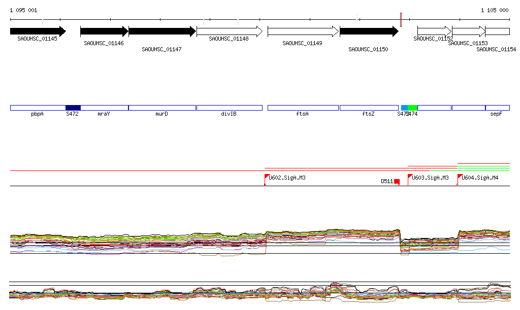This screenshot has height=310, width=520.
Task: Select the divIB annotation box
Action: coord(230,108)
